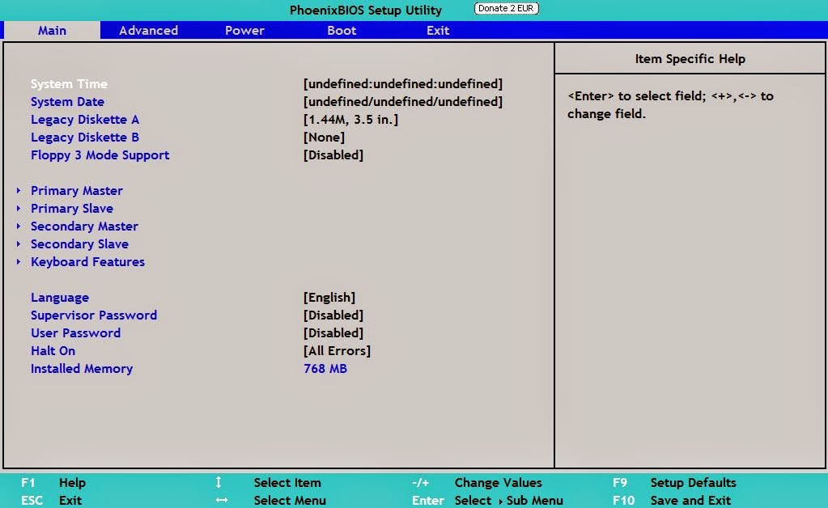
Task: Click the Donate 2 EUR button
Action: click(507, 8)
